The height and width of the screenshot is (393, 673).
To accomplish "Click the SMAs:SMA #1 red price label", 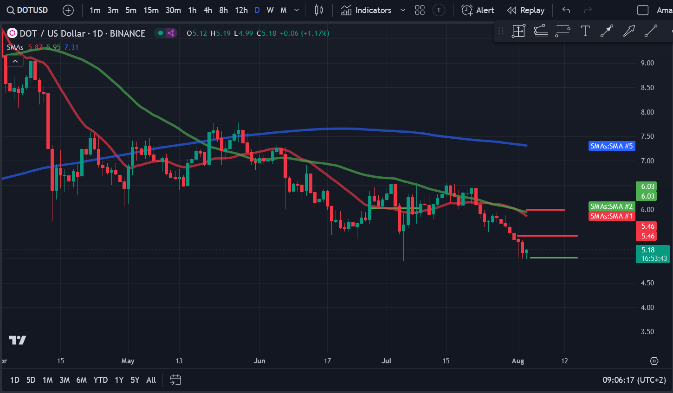I will 611,216.
